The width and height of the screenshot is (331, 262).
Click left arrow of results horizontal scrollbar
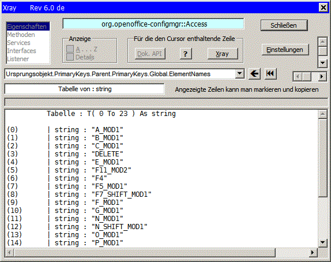coord(9,253)
